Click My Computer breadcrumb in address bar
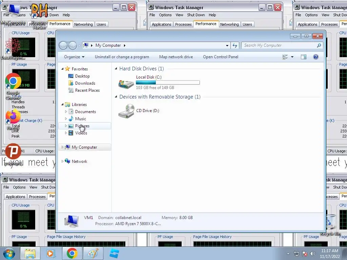The width and height of the screenshot is (347, 260). click(108, 46)
